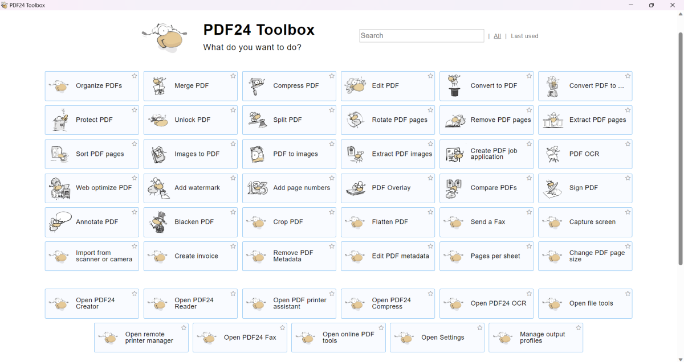Favorite the Capture screen tile star
This screenshot has height=362, width=684.
(628, 212)
